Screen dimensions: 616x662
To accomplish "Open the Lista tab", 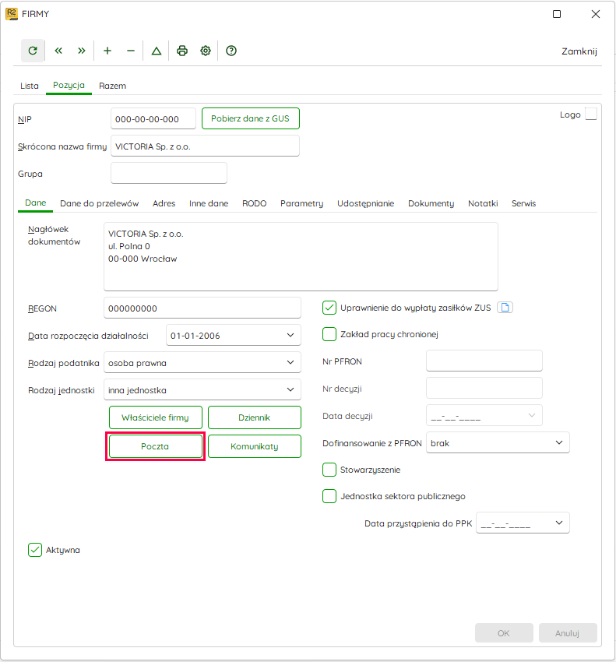I will [30, 86].
